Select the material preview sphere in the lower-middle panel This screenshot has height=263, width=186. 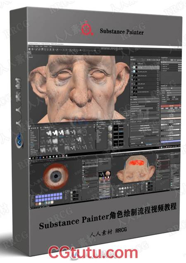108,174
